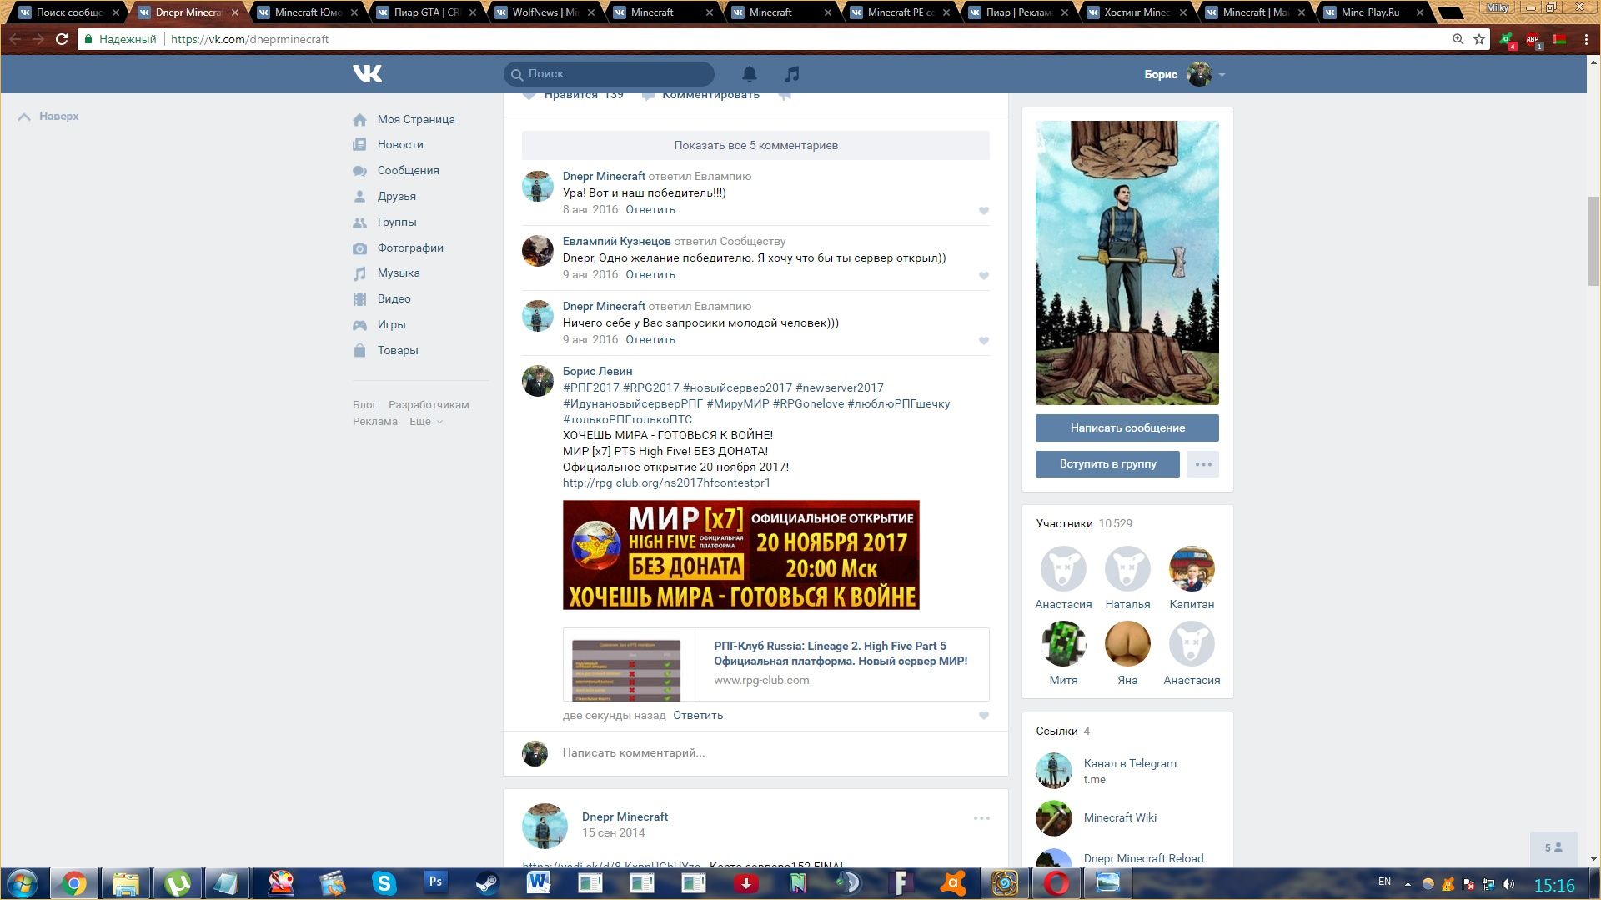Click the VK logo icon

(367, 74)
